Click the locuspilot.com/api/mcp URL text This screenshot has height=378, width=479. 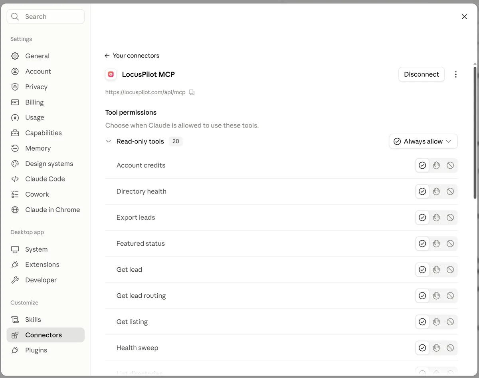[x=145, y=92]
